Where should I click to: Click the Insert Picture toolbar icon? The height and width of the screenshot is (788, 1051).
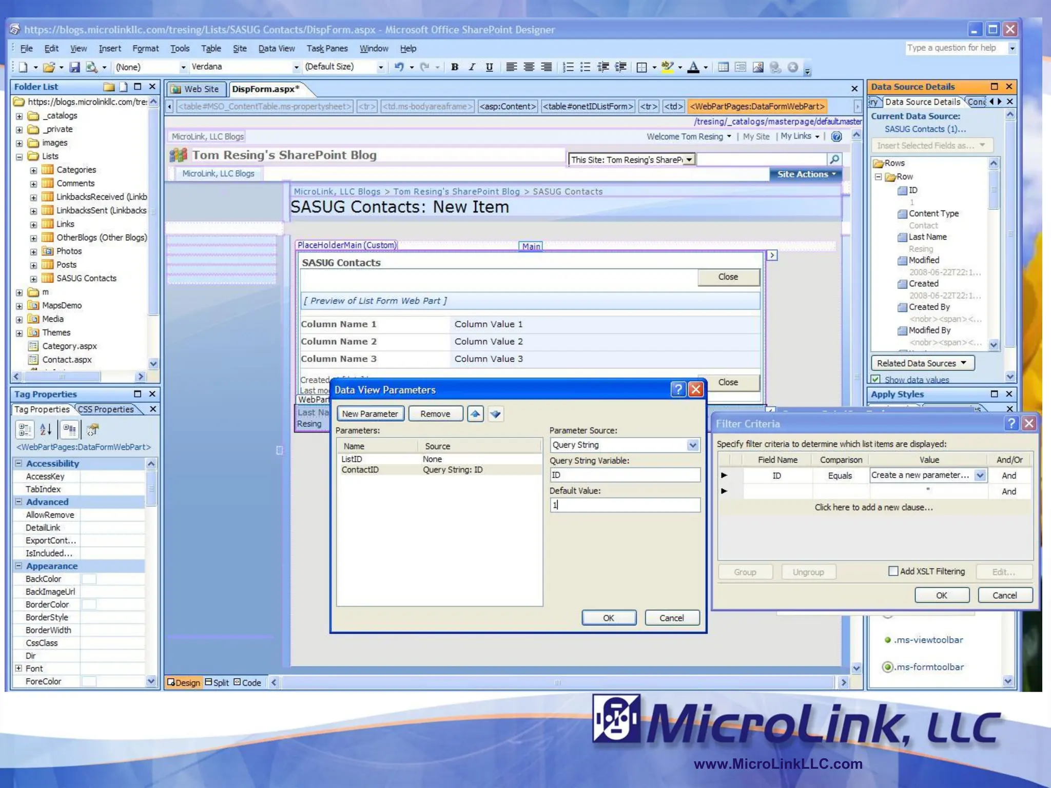(x=758, y=67)
